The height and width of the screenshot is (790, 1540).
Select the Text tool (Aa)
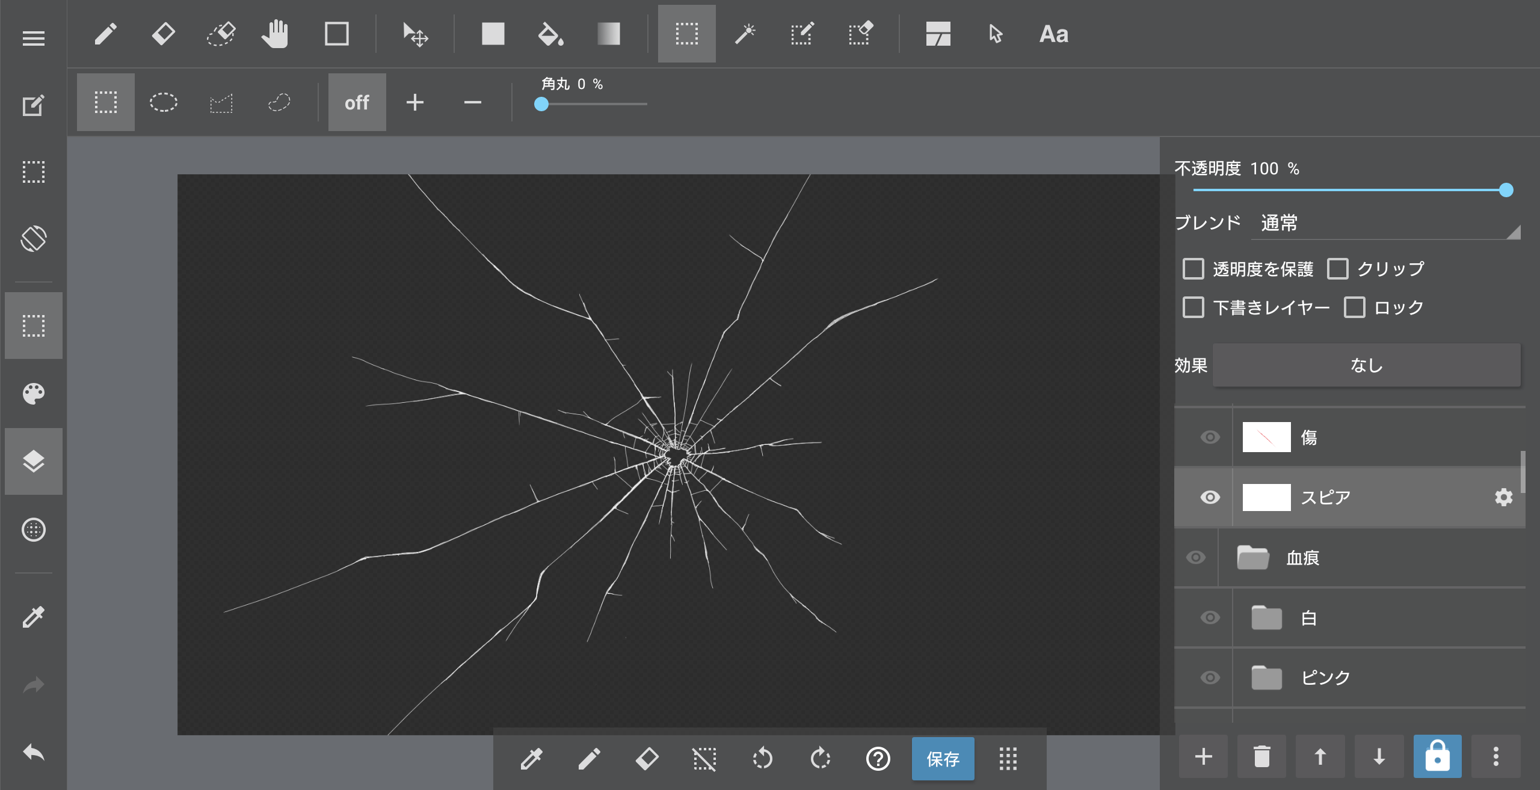(1054, 34)
